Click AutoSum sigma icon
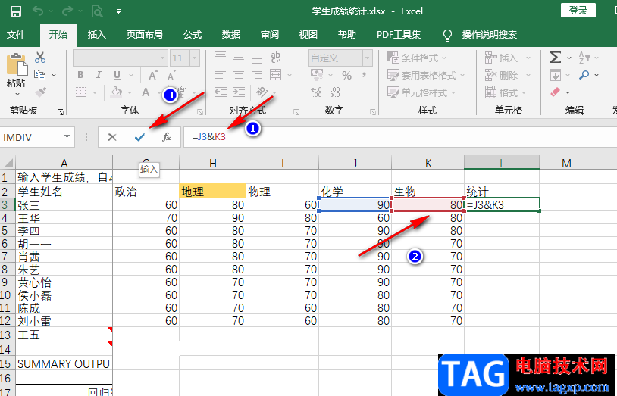The width and height of the screenshot is (617, 396). pyautogui.click(x=555, y=58)
